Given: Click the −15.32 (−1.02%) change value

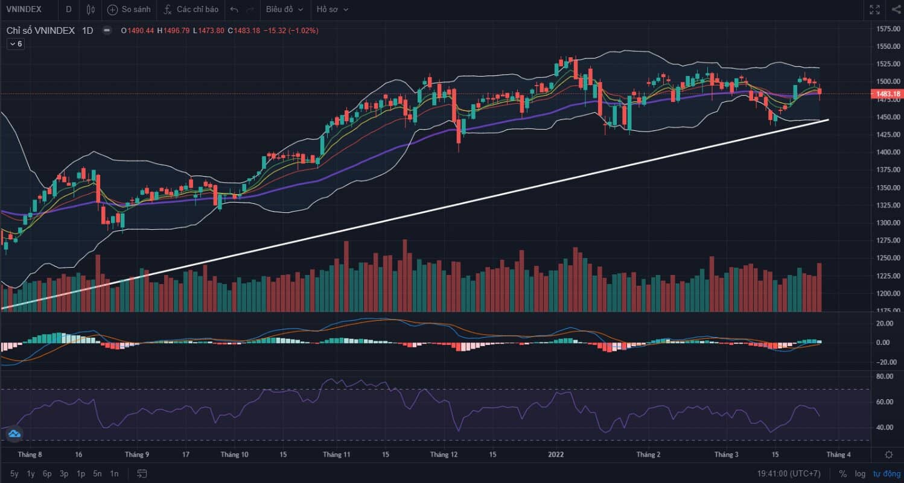Looking at the screenshot, I should pos(291,30).
